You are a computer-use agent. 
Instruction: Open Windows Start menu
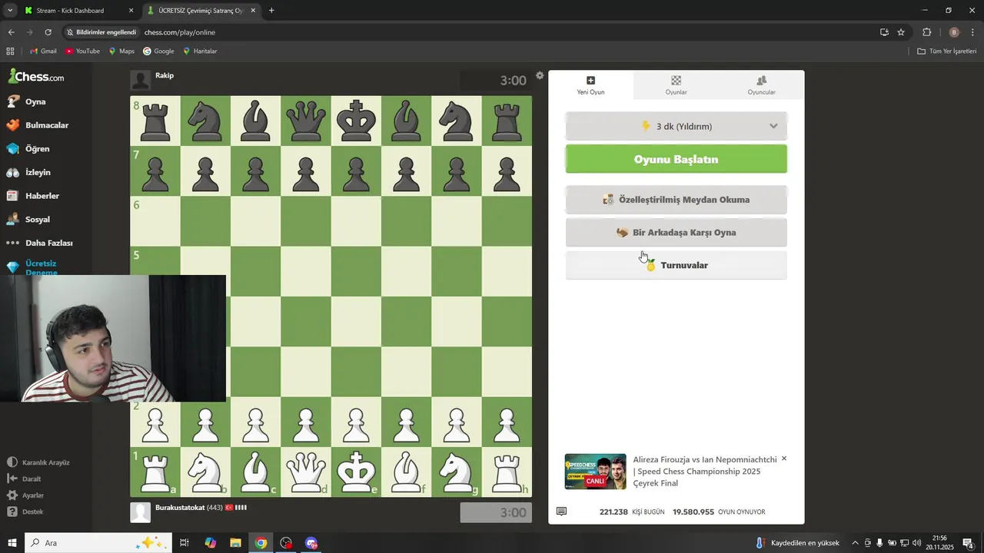click(12, 543)
